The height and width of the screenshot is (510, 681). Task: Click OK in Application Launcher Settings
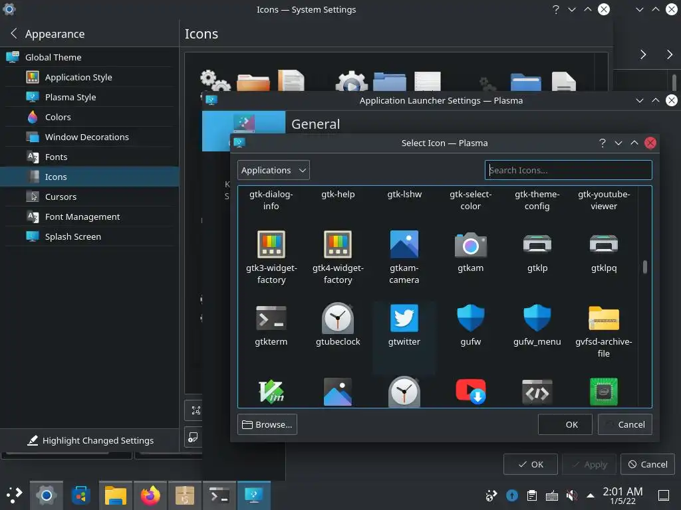(530, 464)
